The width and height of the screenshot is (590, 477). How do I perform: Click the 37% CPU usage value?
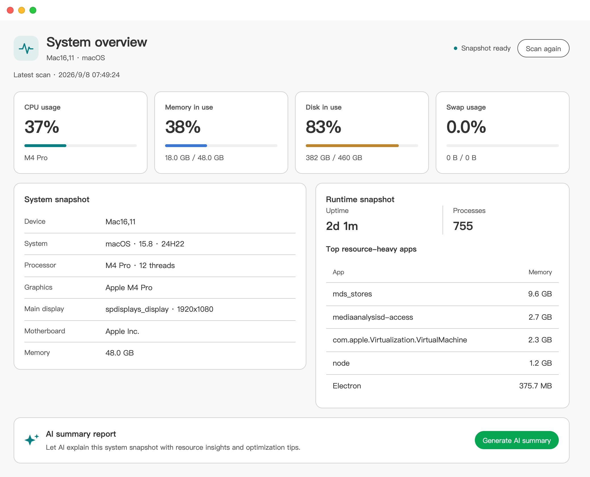coord(42,127)
